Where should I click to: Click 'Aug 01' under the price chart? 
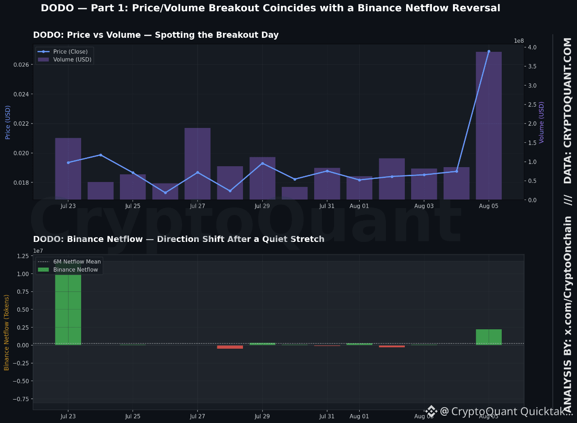pos(359,206)
